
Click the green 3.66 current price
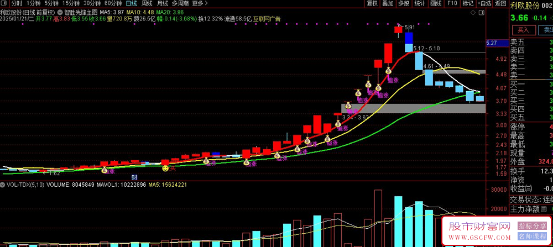(x=520, y=18)
